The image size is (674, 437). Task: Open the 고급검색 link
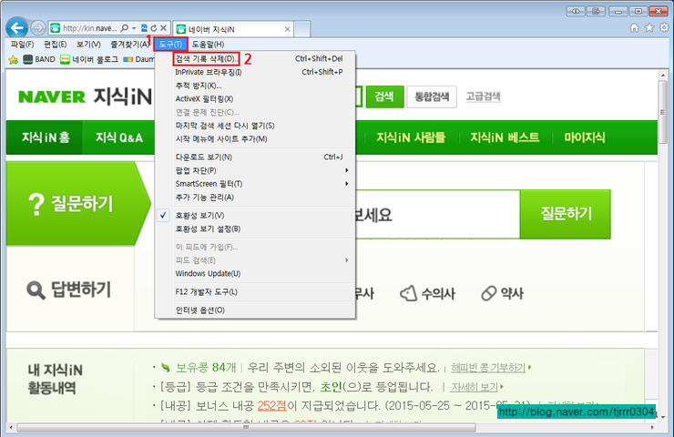coord(483,97)
